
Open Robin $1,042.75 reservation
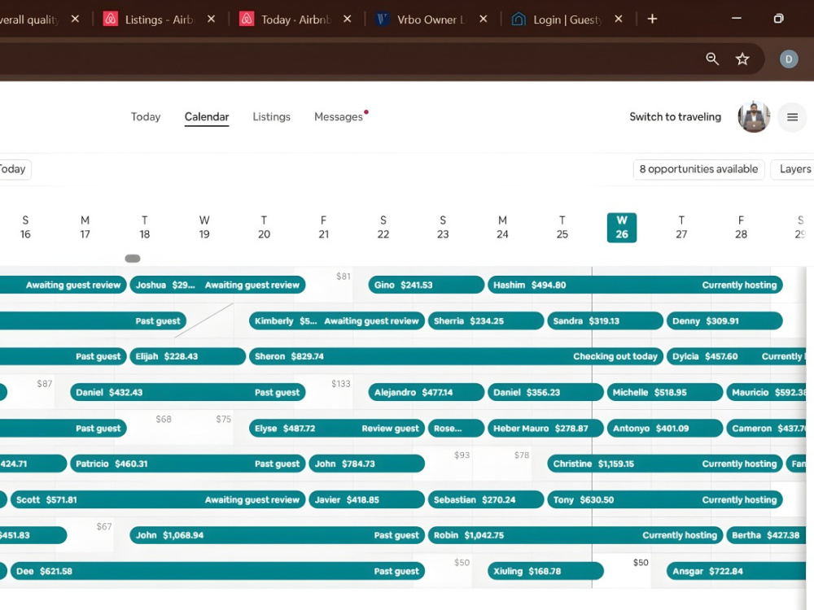pyautogui.click(x=575, y=535)
